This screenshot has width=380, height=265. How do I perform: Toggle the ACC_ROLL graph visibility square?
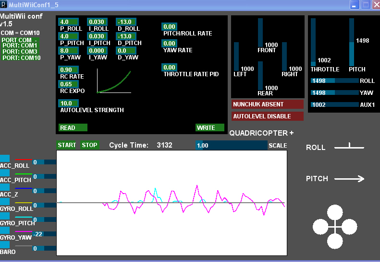pos(5,158)
